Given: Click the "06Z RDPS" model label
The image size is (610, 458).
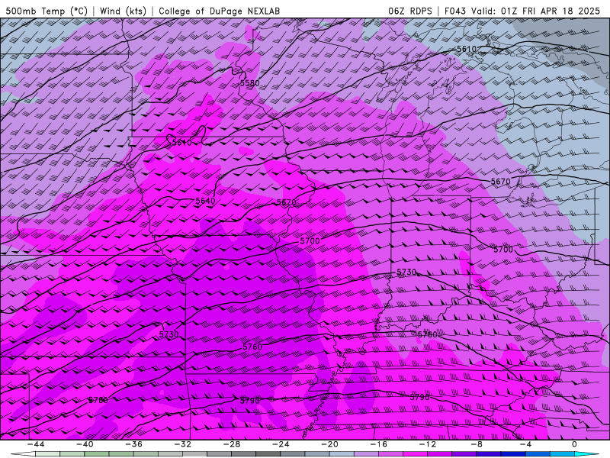Looking at the screenshot, I should (409, 11).
